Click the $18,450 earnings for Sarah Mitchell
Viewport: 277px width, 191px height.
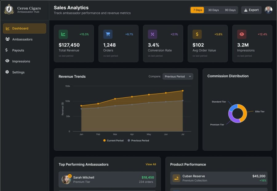(148, 177)
